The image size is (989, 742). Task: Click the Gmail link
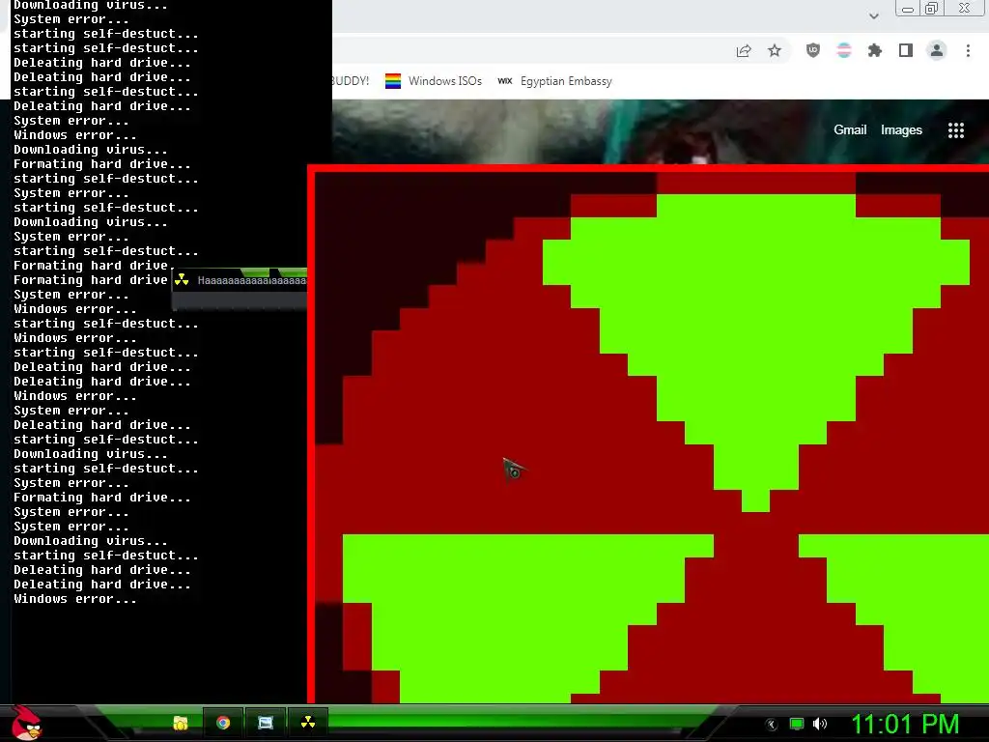click(x=850, y=130)
